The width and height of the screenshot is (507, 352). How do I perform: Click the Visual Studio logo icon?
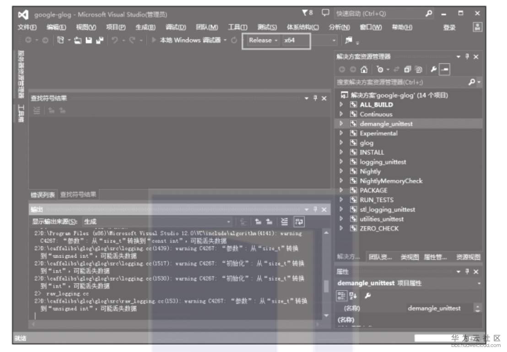click(x=23, y=15)
